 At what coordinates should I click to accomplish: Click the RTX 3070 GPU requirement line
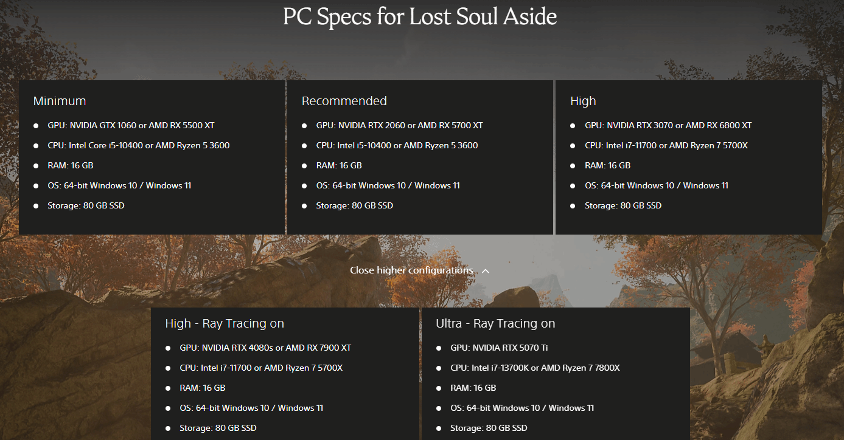pos(668,126)
